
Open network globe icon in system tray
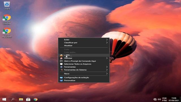(x=155, y=99)
